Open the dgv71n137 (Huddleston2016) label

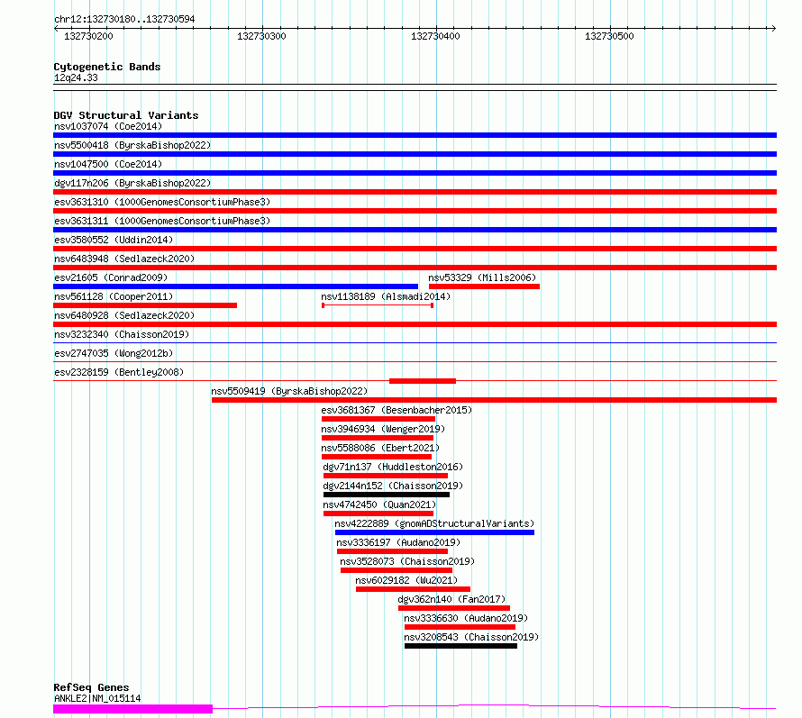tap(393, 467)
